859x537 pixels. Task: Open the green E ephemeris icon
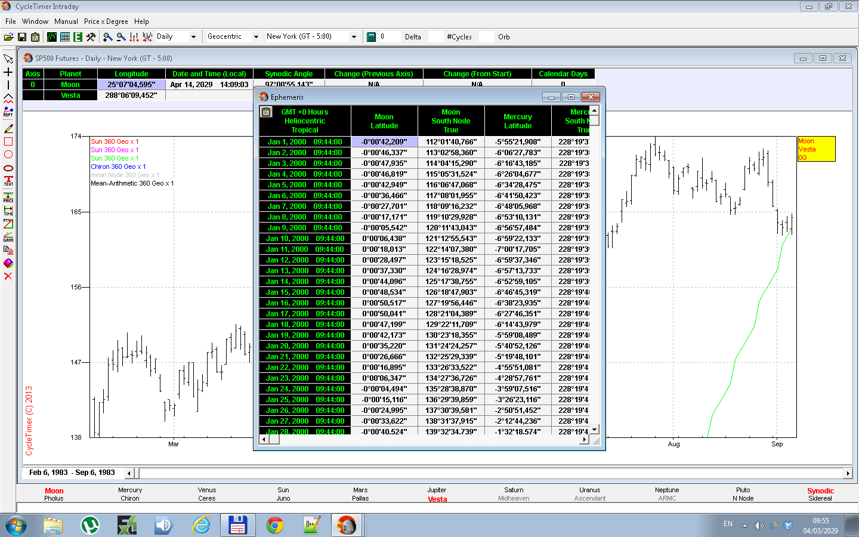point(78,37)
